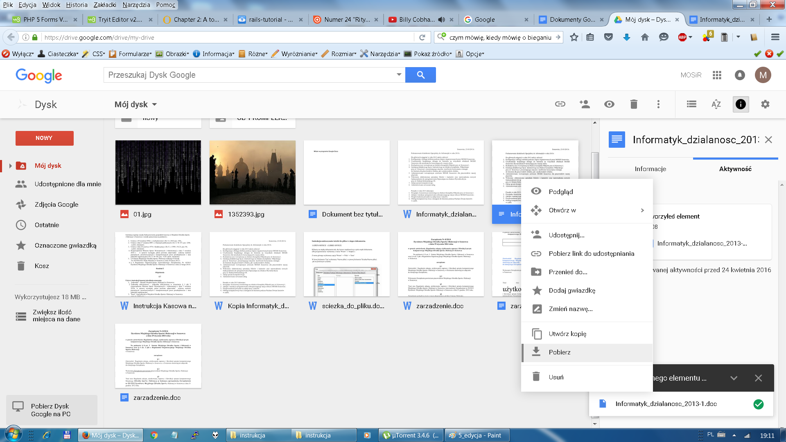Click the notifications bell icon
The width and height of the screenshot is (786, 442).
pyautogui.click(x=740, y=75)
